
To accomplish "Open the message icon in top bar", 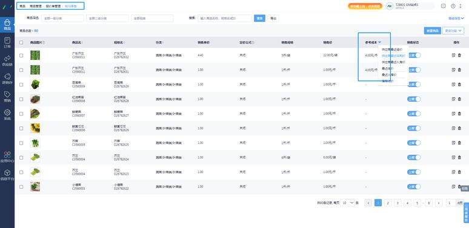I will coord(444,6).
